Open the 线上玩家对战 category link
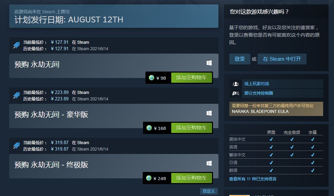 click(257, 84)
